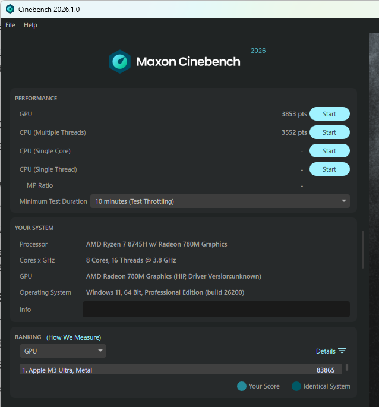Click the arrow of the 10 minutes dropdown
Screen dimensions: 379x407
click(344, 201)
